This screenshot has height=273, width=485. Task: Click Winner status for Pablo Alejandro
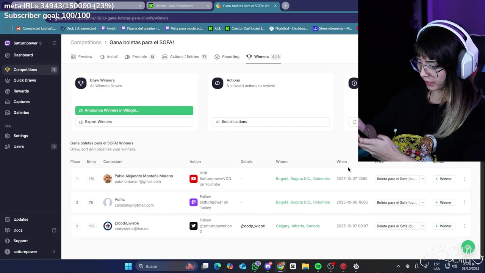[x=444, y=179]
